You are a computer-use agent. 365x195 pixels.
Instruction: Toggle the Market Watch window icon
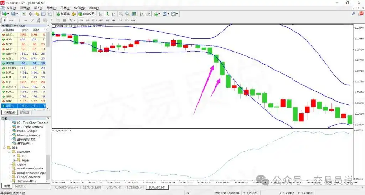pyautogui.click(x=24, y=14)
